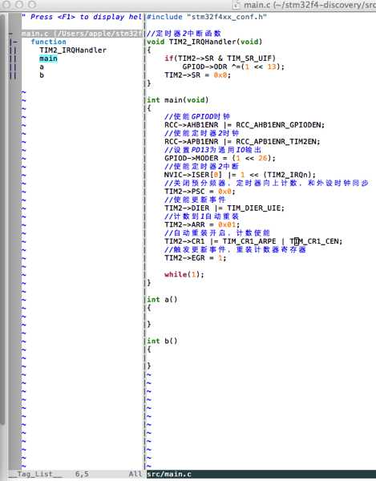Click the '//计数到1自动重装' comment line
The width and height of the screenshot is (376, 481).
point(201,216)
